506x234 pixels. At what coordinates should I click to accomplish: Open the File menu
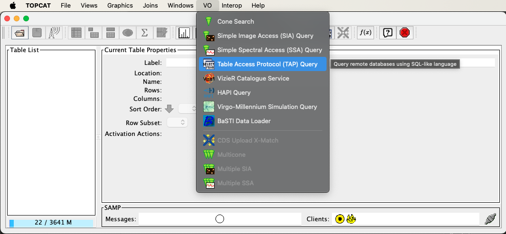[x=66, y=6]
